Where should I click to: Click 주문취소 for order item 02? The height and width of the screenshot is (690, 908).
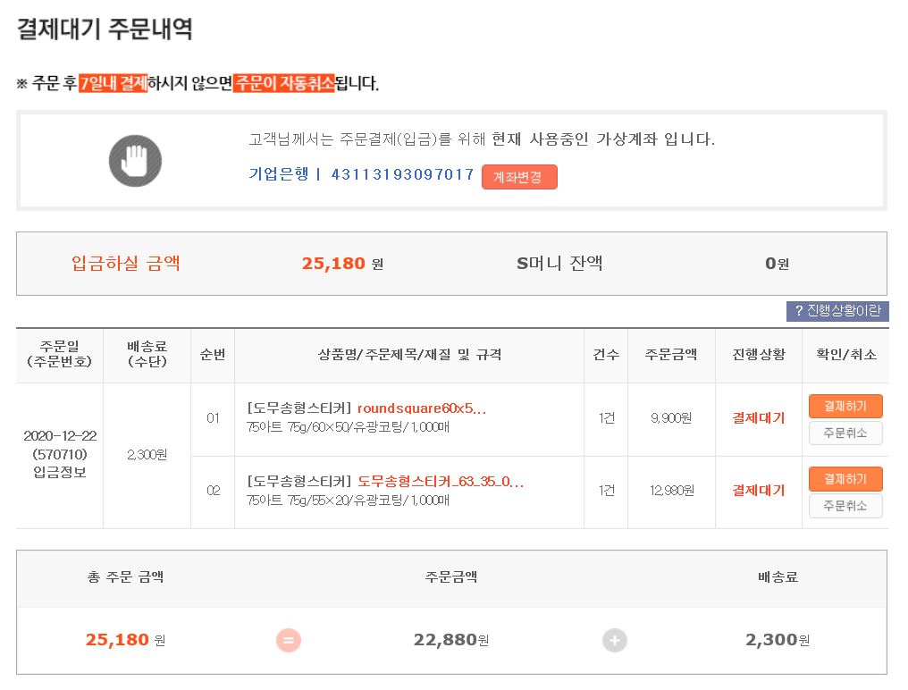845,506
